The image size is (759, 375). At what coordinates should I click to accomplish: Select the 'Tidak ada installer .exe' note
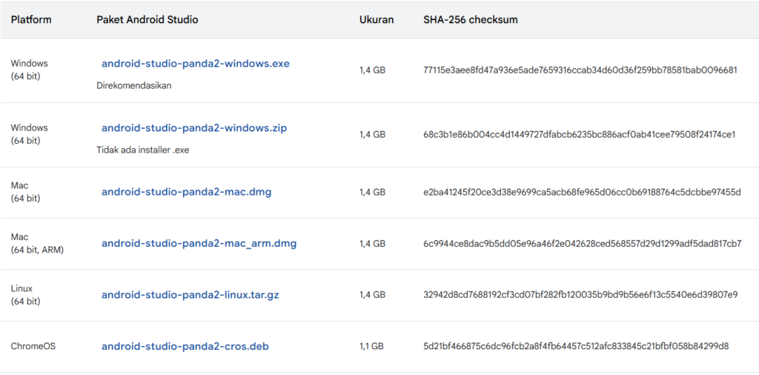pos(142,150)
